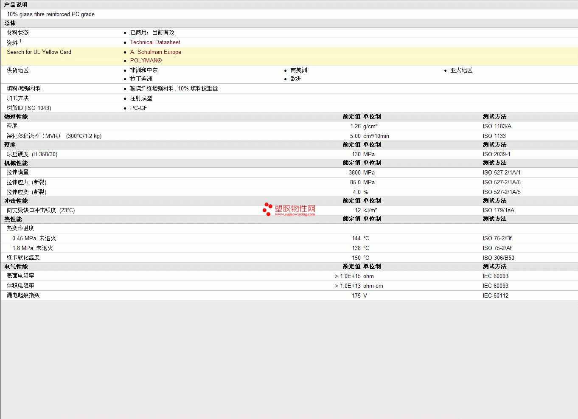578x419 pixels.
Task: Select the 漏电起痕指数 row label
Action: (x=23, y=295)
